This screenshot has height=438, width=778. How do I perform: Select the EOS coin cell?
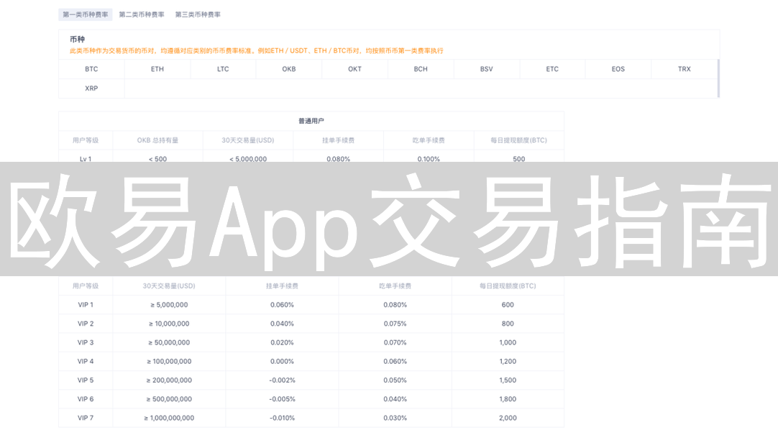pos(618,69)
